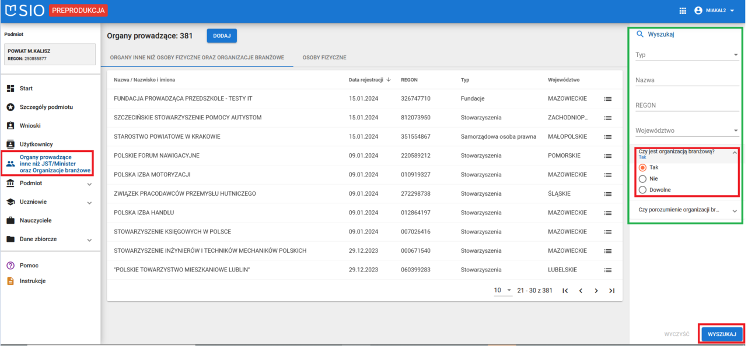This screenshot has height=346, width=748.
Task: Go to the next results page
Action: point(596,291)
